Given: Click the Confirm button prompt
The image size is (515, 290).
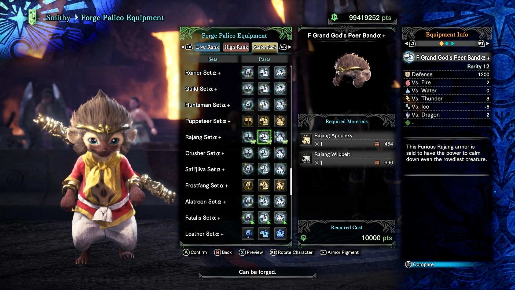Looking at the screenshot, I should [195, 252].
